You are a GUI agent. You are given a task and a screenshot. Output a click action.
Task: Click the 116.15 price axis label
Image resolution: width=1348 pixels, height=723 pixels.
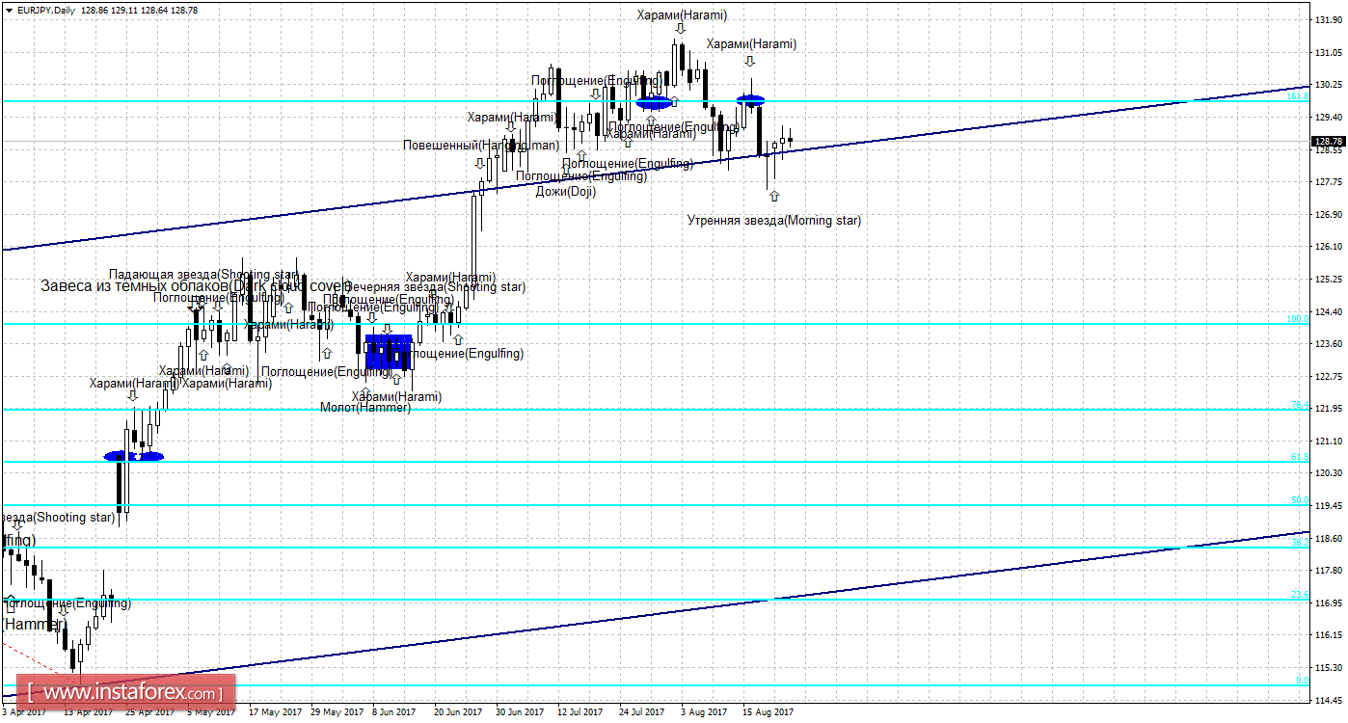point(1330,634)
